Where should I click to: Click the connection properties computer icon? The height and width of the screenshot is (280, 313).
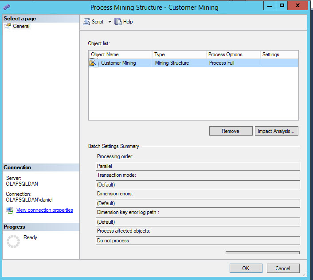point(10,210)
